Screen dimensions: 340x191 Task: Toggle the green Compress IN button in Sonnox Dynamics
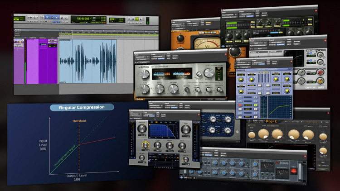click(255, 105)
